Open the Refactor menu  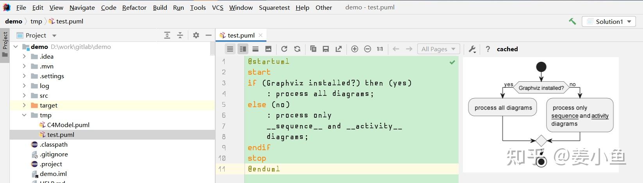coord(134,7)
